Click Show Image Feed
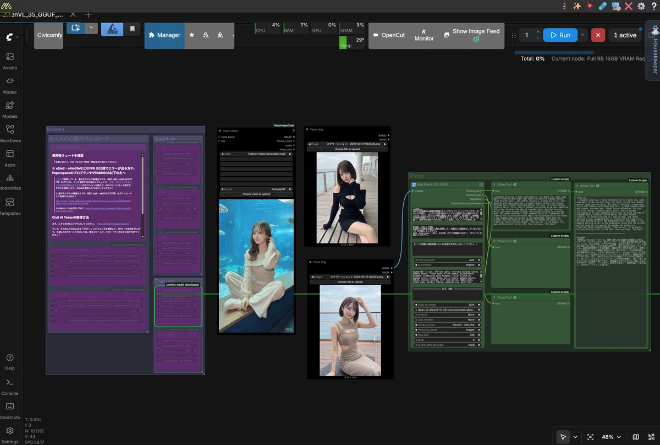 pyautogui.click(x=472, y=35)
